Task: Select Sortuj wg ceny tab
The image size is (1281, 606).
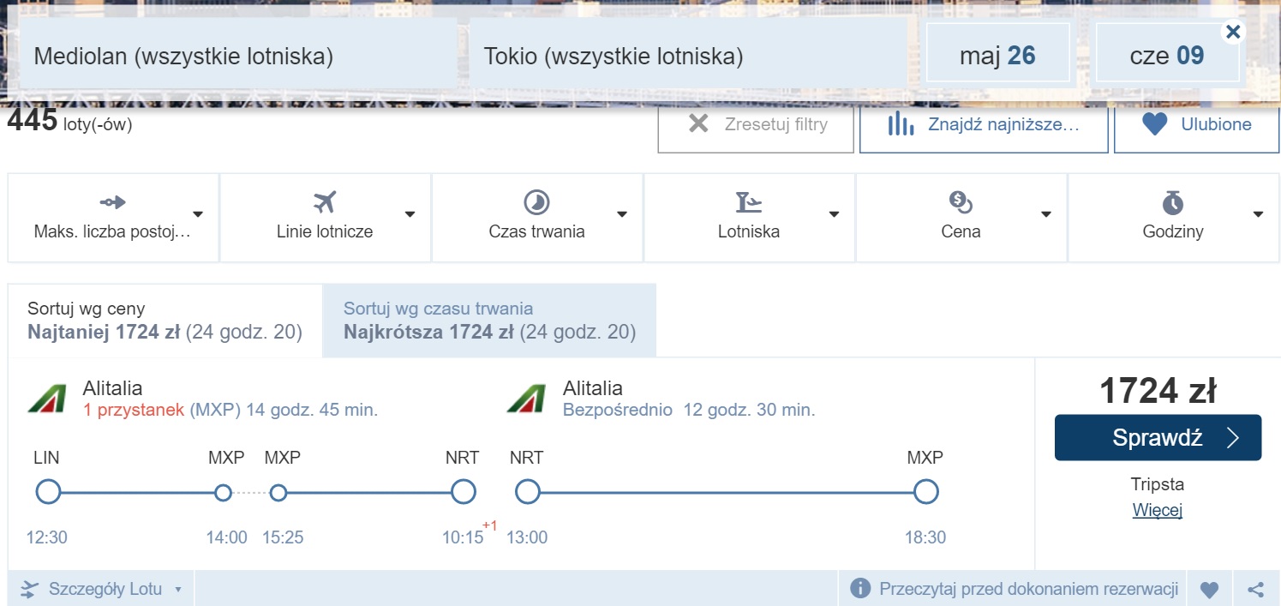Action: 165,321
